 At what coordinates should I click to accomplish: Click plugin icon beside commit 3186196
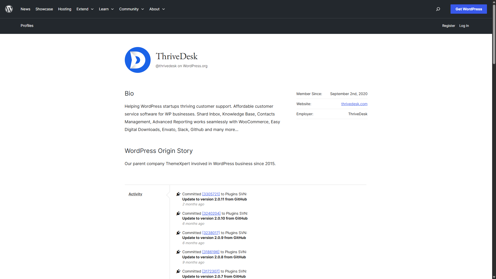pos(178,252)
